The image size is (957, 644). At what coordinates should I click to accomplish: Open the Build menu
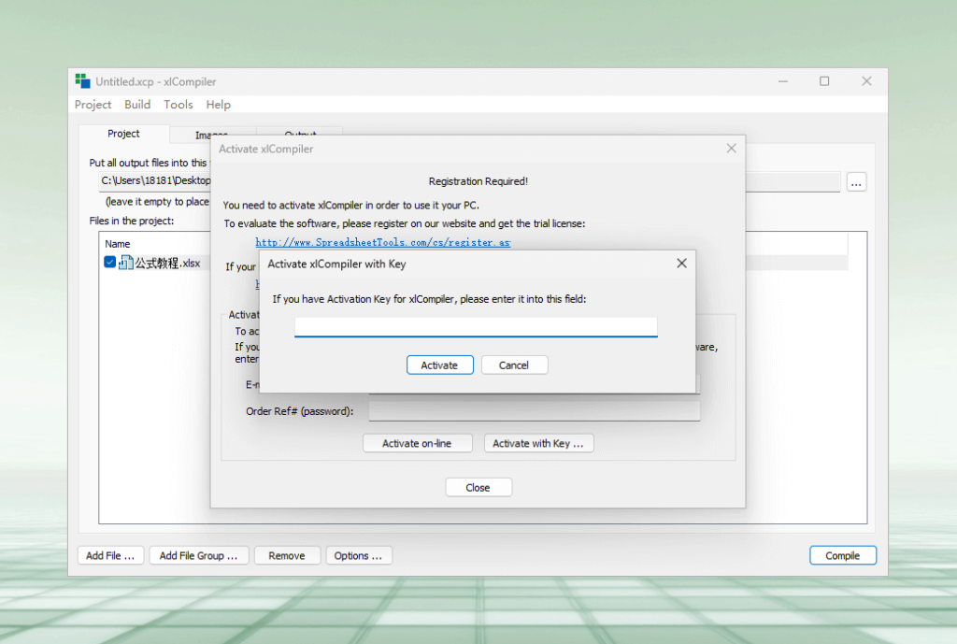137,105
